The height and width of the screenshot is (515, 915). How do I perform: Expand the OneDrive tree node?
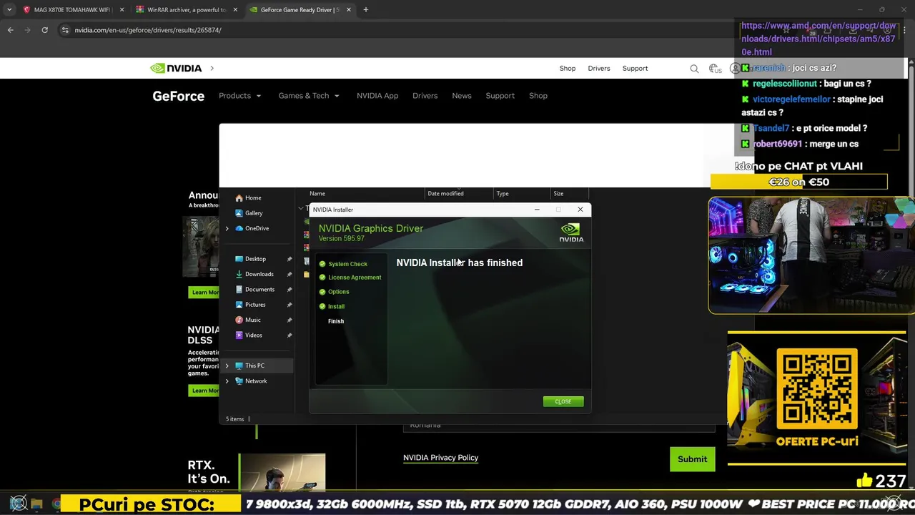(227, 228)
